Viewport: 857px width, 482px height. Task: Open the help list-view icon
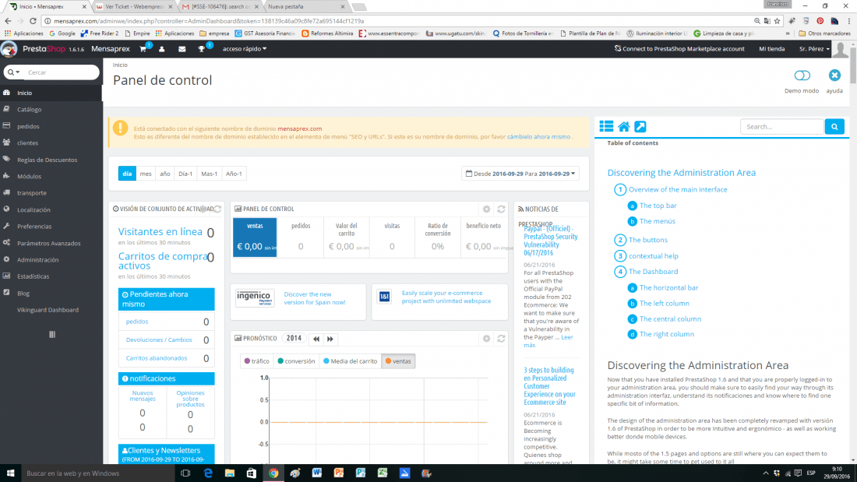click(x=606, y=126)
